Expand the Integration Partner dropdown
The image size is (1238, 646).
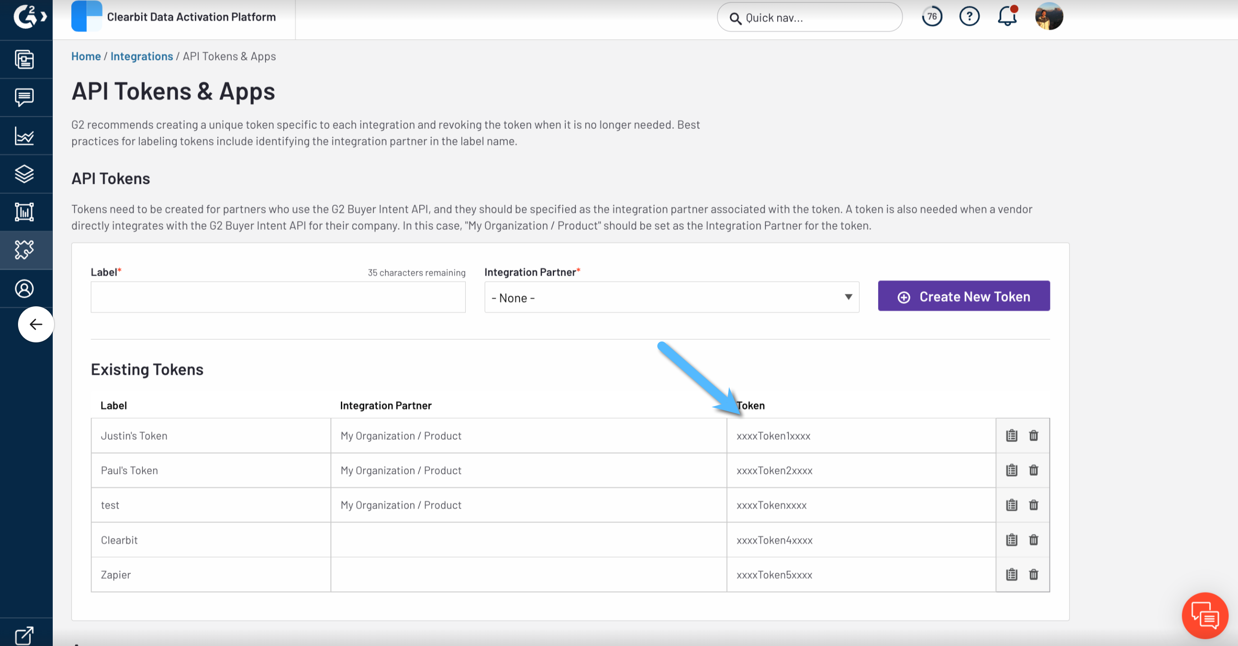(x=671, y=297)
